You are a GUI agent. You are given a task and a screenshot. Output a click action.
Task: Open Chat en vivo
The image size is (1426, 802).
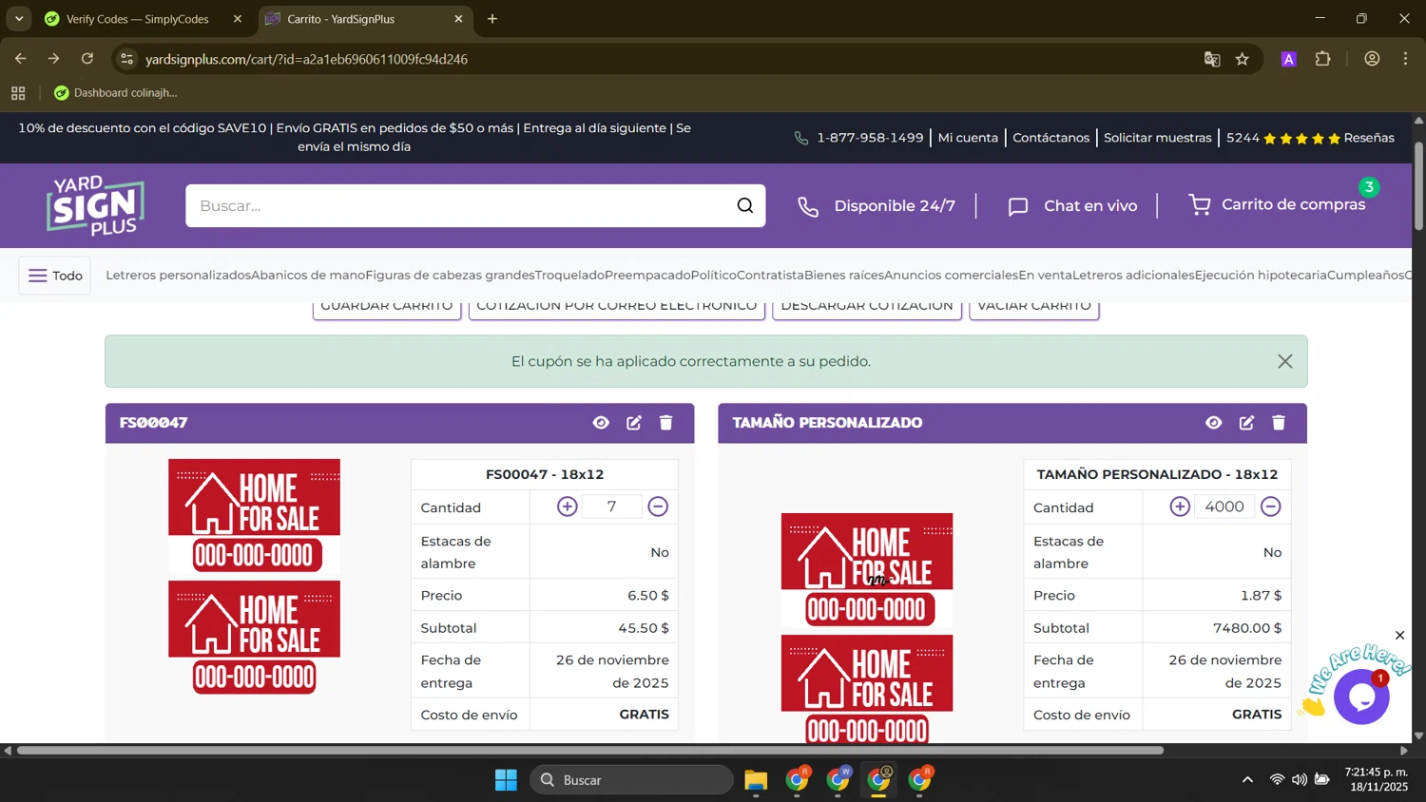(1072, 205)
